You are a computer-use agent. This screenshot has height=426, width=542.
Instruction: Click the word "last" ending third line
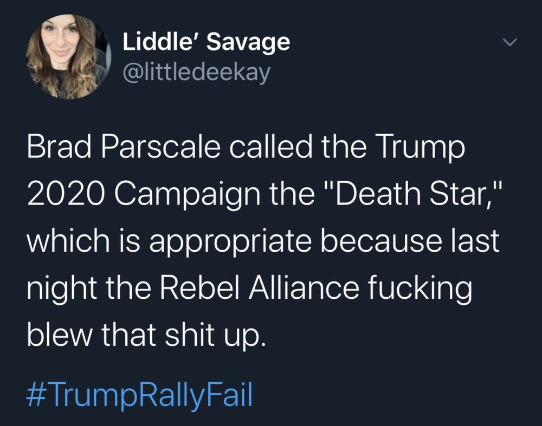point(477,241)
